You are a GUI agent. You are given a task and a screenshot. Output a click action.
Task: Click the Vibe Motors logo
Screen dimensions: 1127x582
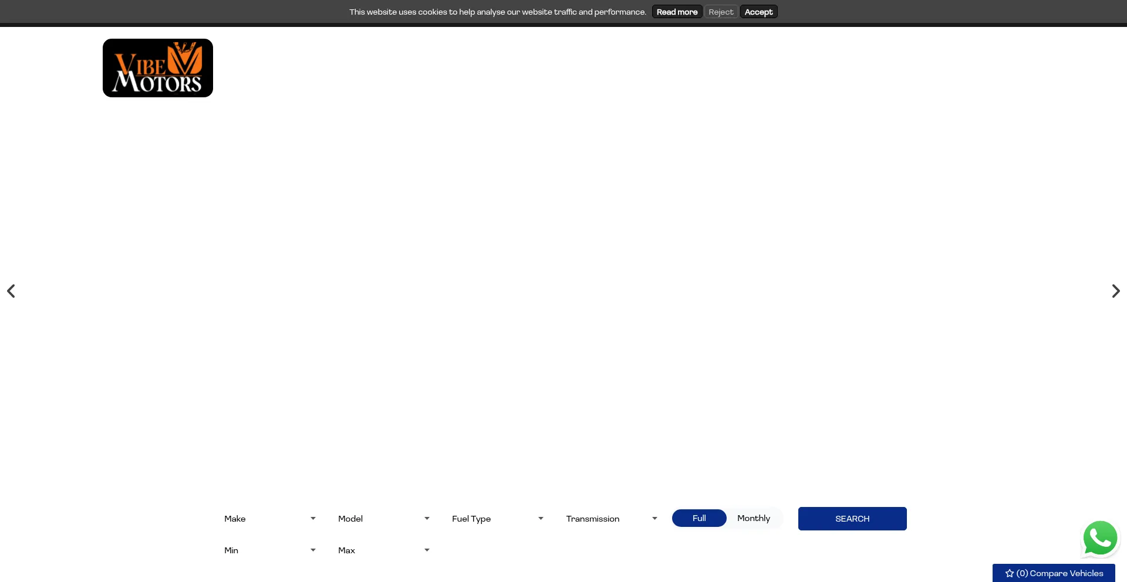click(157, 68)
